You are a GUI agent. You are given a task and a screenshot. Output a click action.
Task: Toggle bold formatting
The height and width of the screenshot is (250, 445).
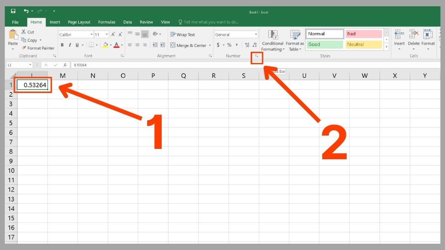click(62, 45)
